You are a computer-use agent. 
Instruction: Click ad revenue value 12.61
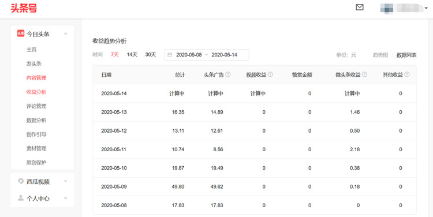point(216,131)
